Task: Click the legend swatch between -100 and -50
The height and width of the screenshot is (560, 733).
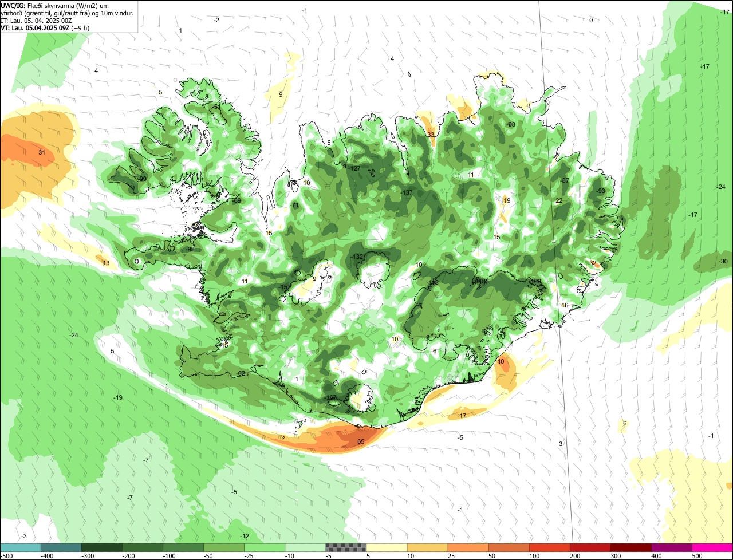Action: click(x=183, y=548)
